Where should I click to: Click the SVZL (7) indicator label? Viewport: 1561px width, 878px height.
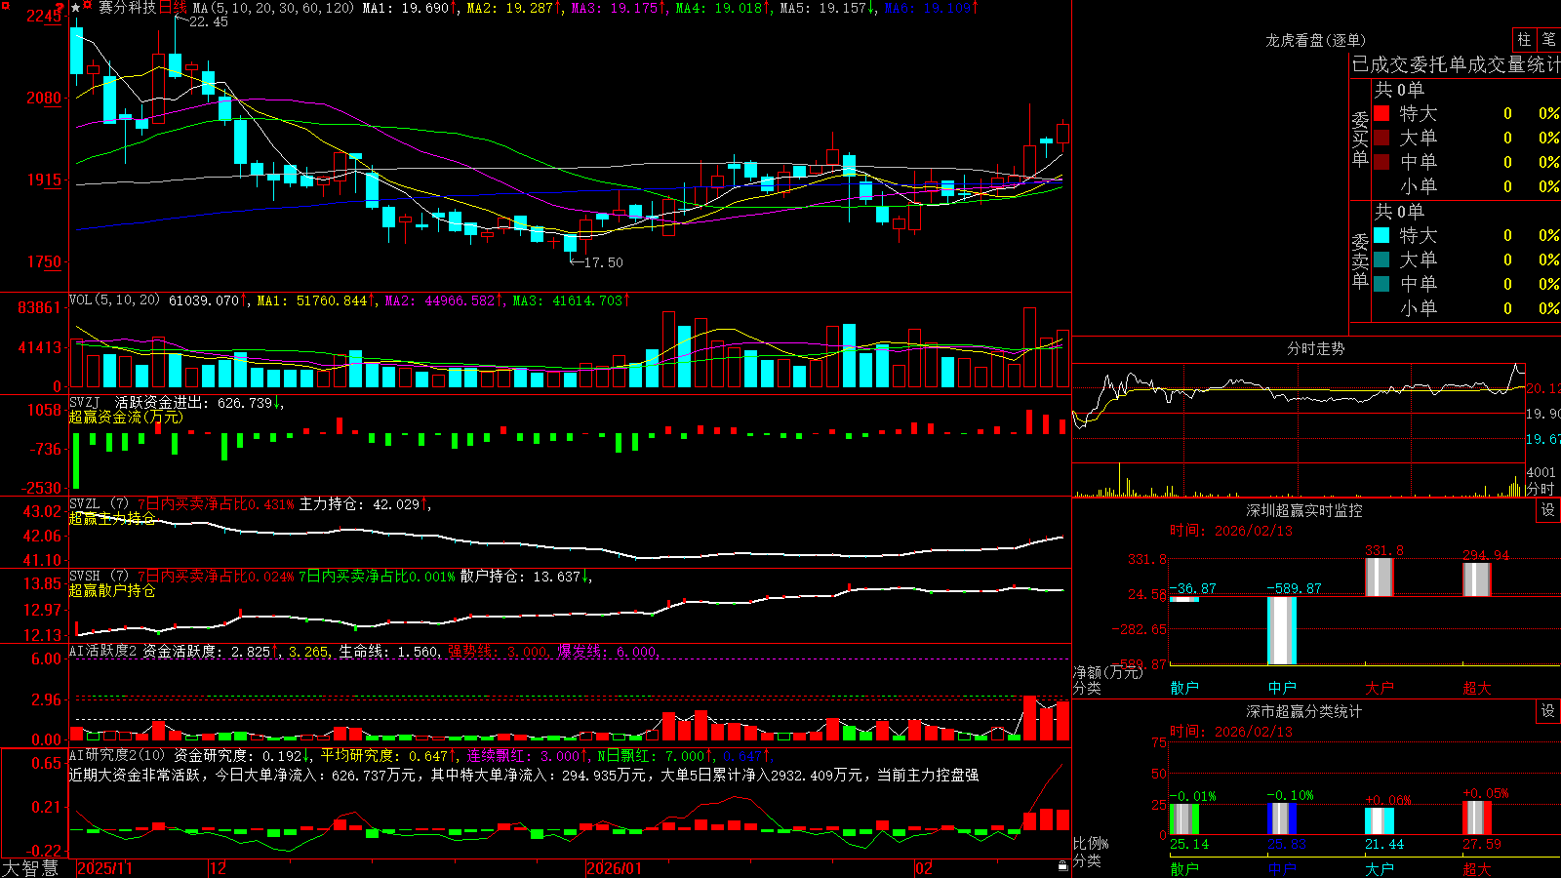pyautogui.click(x=99, y=504)
